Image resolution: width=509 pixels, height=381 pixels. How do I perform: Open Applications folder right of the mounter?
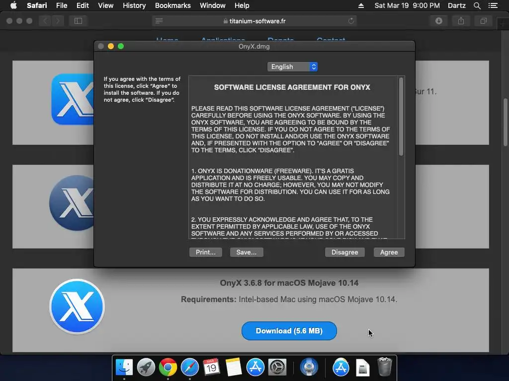pyautogui.click(x=341, y=368)
